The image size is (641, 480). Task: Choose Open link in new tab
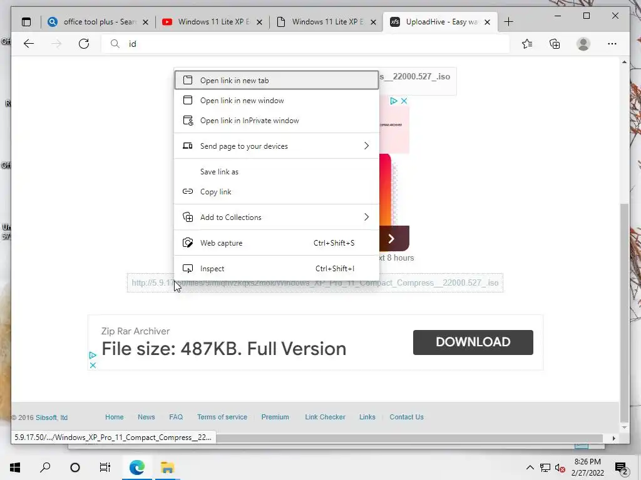tap(277, 81)
